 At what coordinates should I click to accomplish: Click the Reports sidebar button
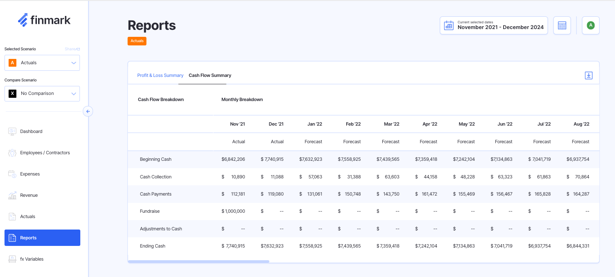(42, 238)
